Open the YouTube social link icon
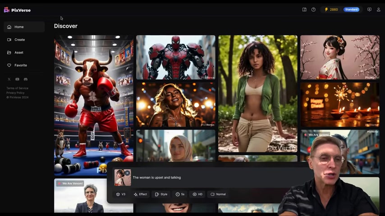Screen dimensions: 385x216 pyautogui.click(x=17, y=79)
